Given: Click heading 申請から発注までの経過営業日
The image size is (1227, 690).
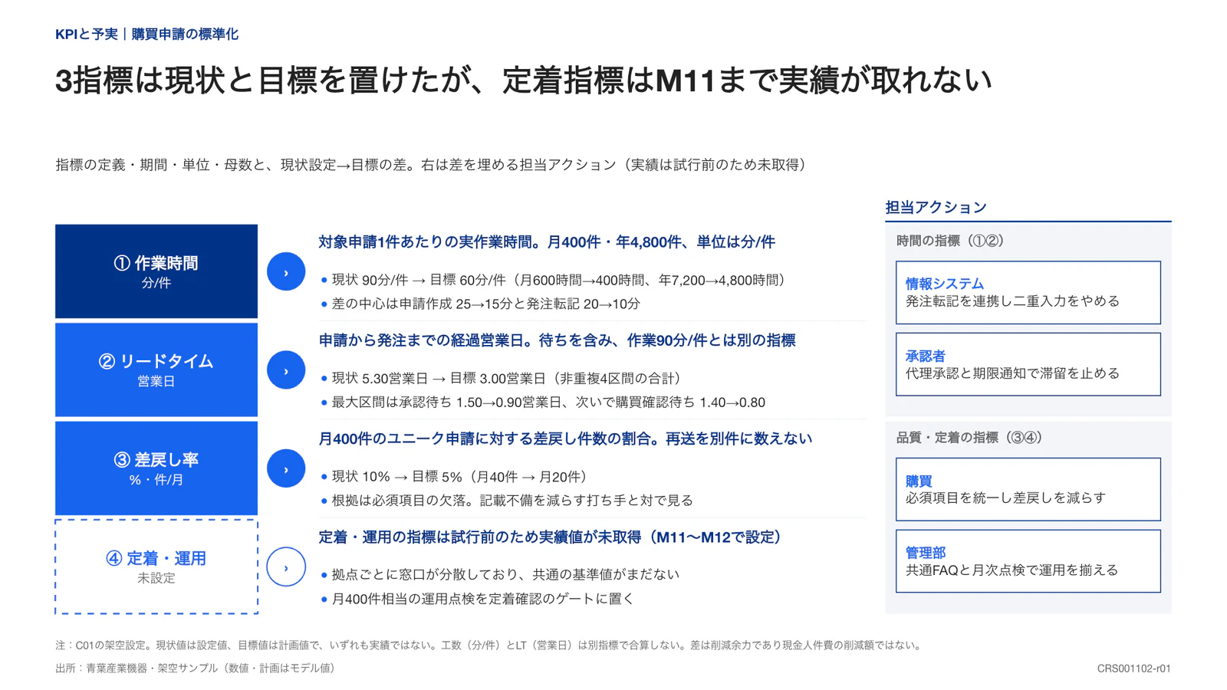Looking at the screenshot, I should (x=557, y=340).
